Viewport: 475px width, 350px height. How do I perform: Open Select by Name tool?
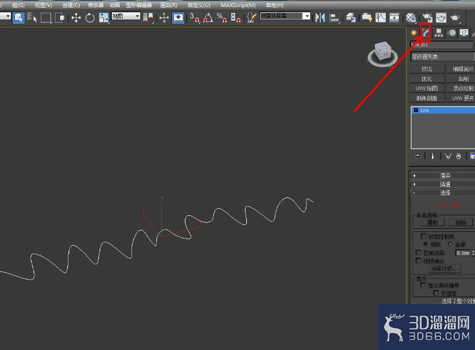pyautogui.click(x=32, y=17)
